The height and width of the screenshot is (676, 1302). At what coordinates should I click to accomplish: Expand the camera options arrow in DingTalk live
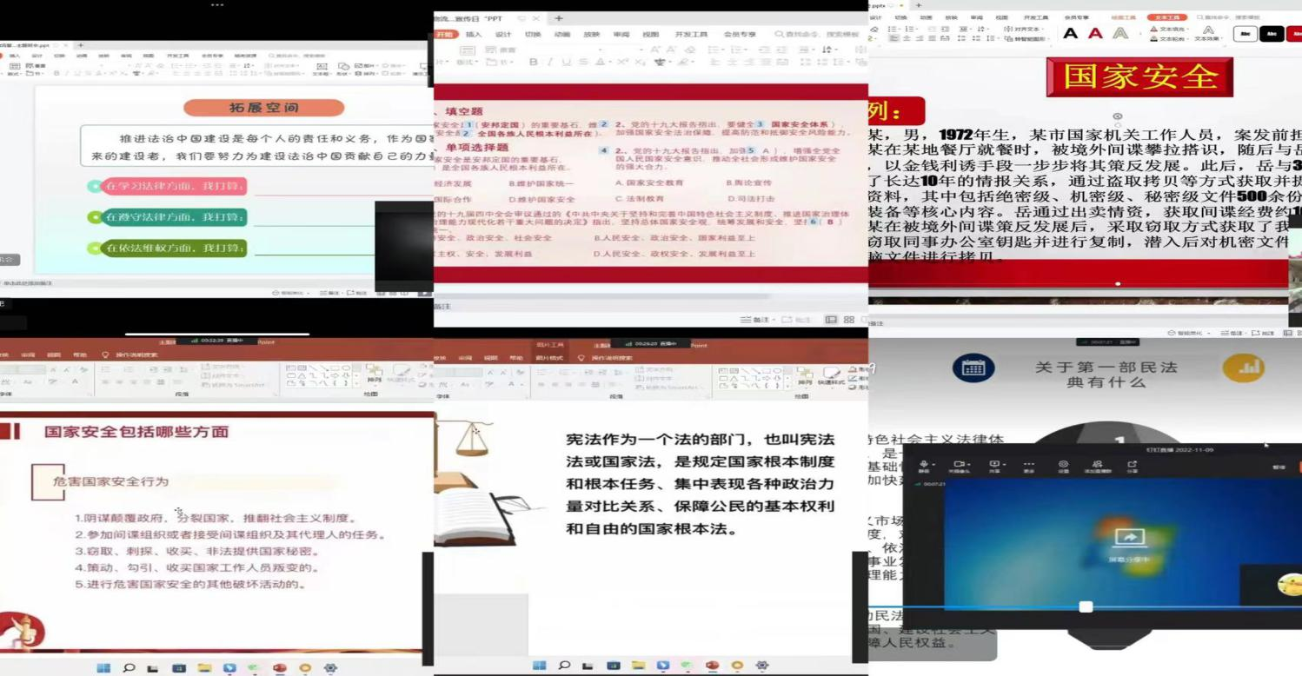pos(971,463)
